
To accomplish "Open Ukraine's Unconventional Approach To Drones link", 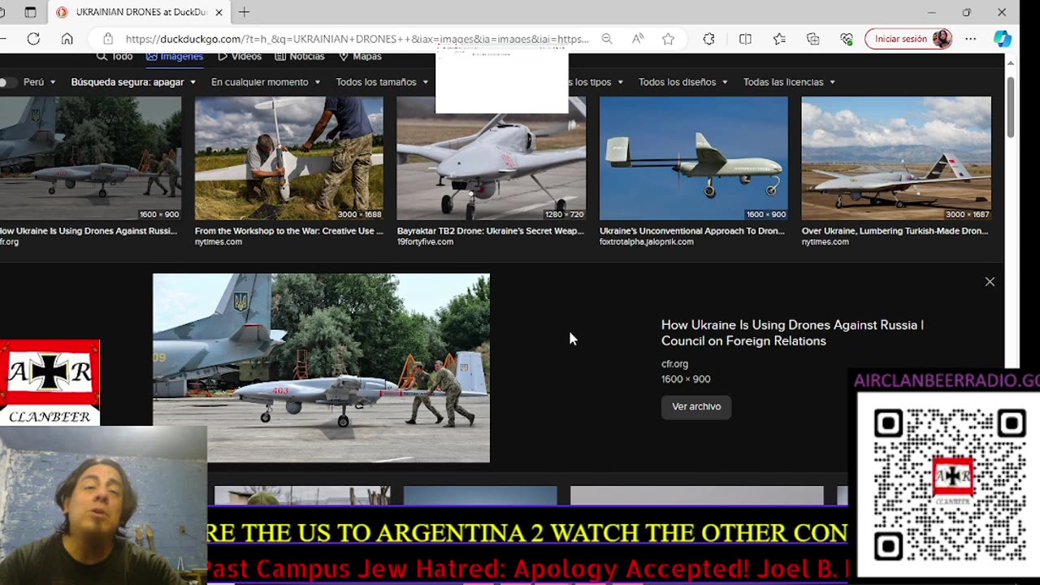I will pyautogui.click(x=692, y=231).
